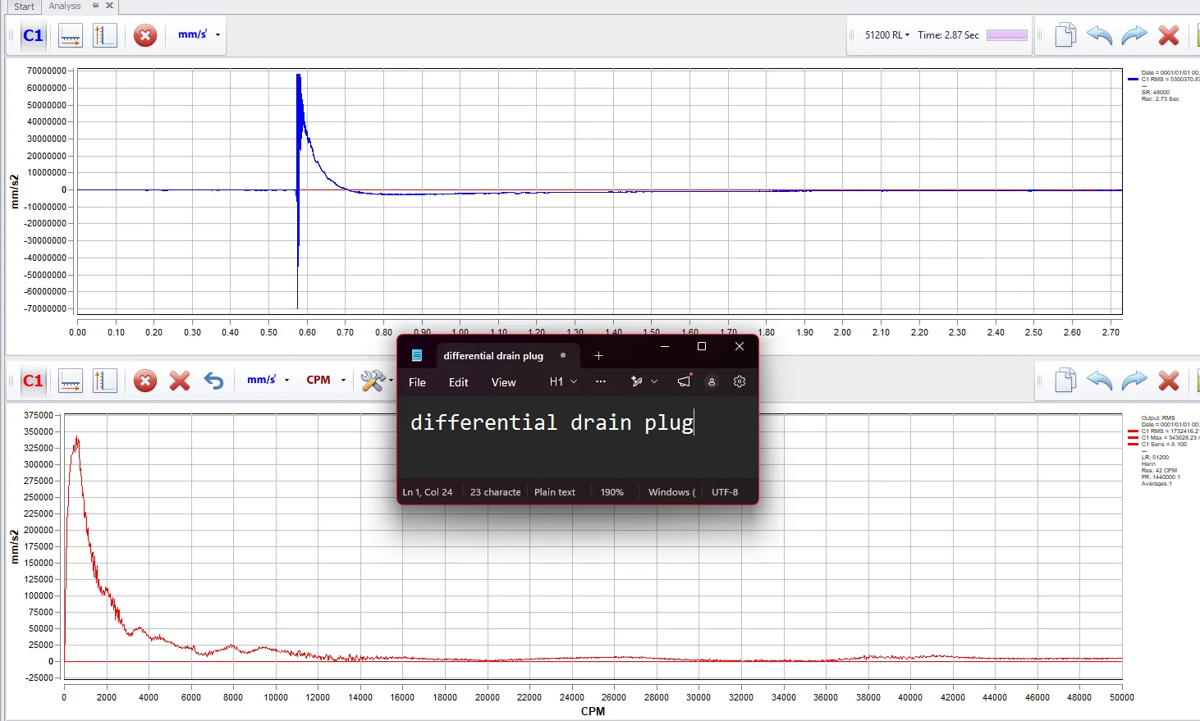Click the Notepad app icon in title bar

click(417, 355)
